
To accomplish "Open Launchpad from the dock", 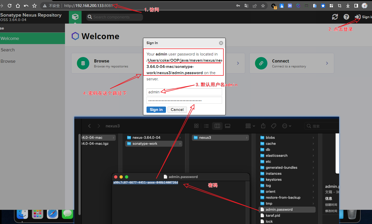I will point(38,214).
